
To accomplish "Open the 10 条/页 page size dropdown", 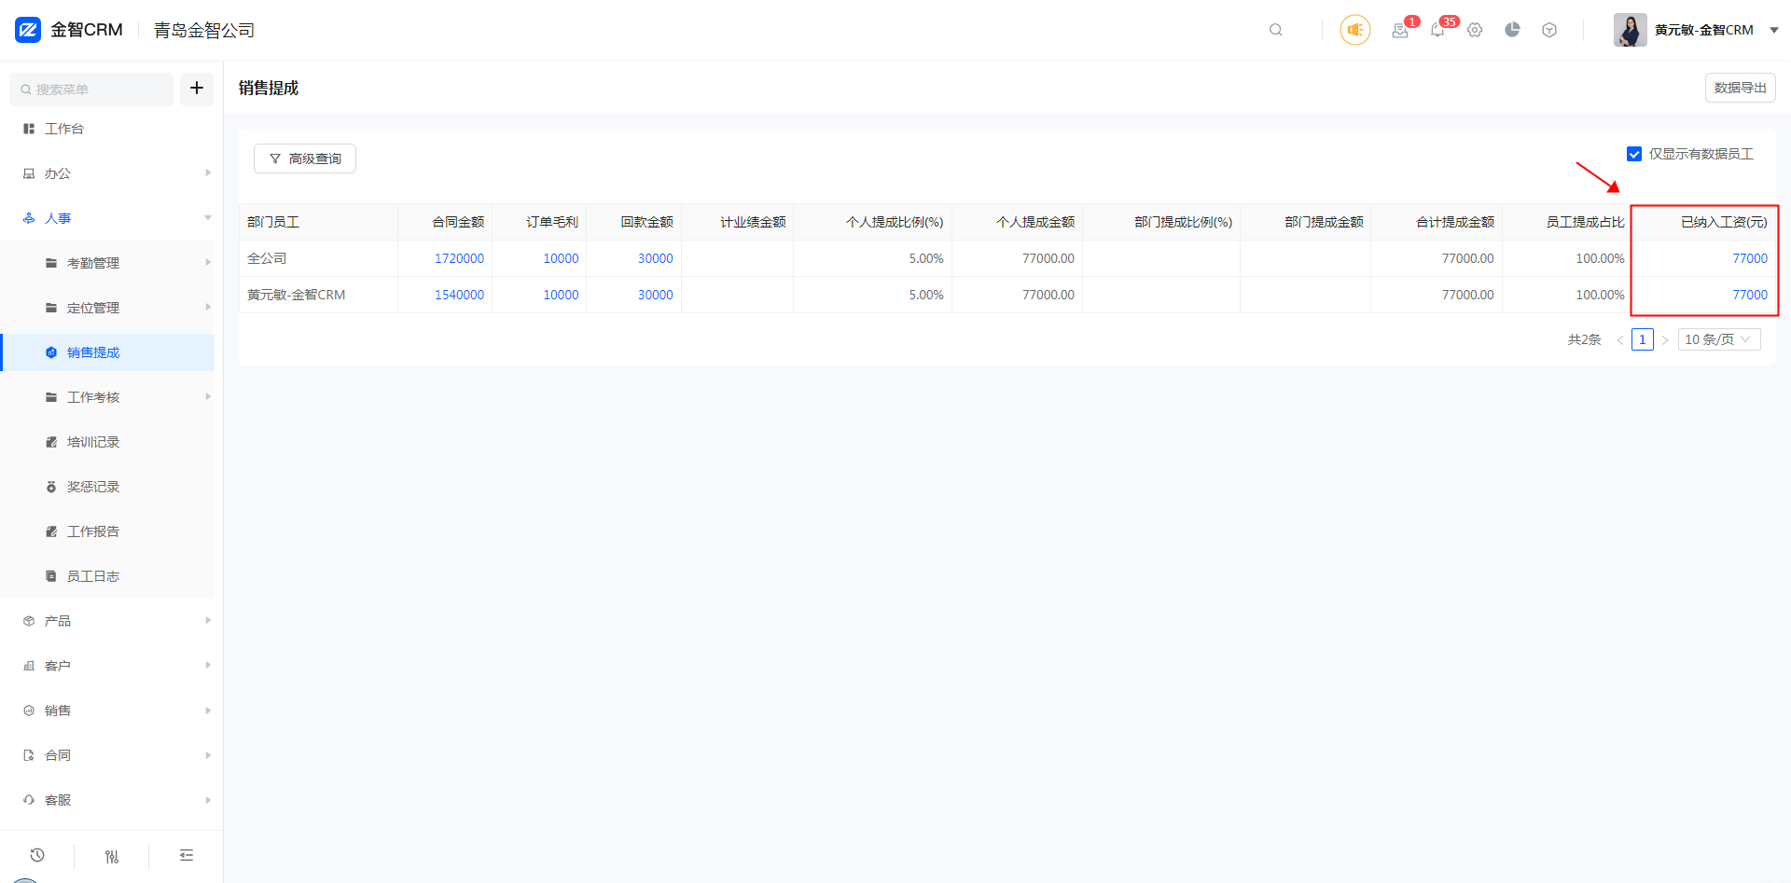I will [1718, 339].
